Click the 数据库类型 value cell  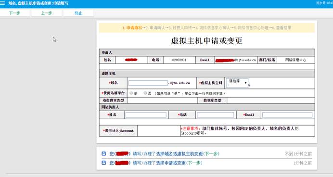[271, 101]
